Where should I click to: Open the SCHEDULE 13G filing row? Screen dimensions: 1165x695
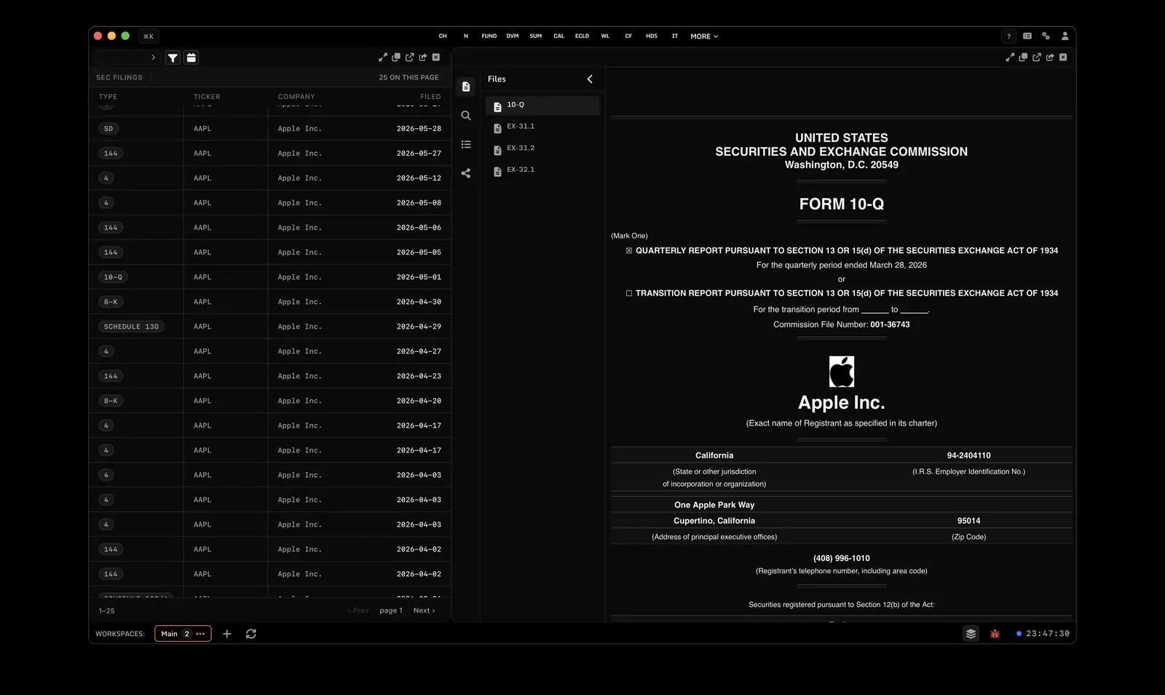270,327
